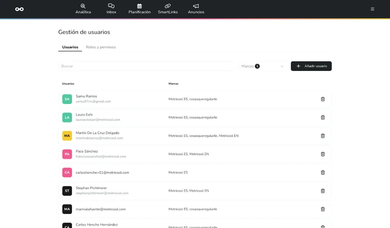Focus the Buscar search field
Image resolution: width=390 pixels, height=228 pixels.
click(147, 66)
